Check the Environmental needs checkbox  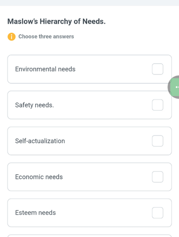[x=158, y=69]
